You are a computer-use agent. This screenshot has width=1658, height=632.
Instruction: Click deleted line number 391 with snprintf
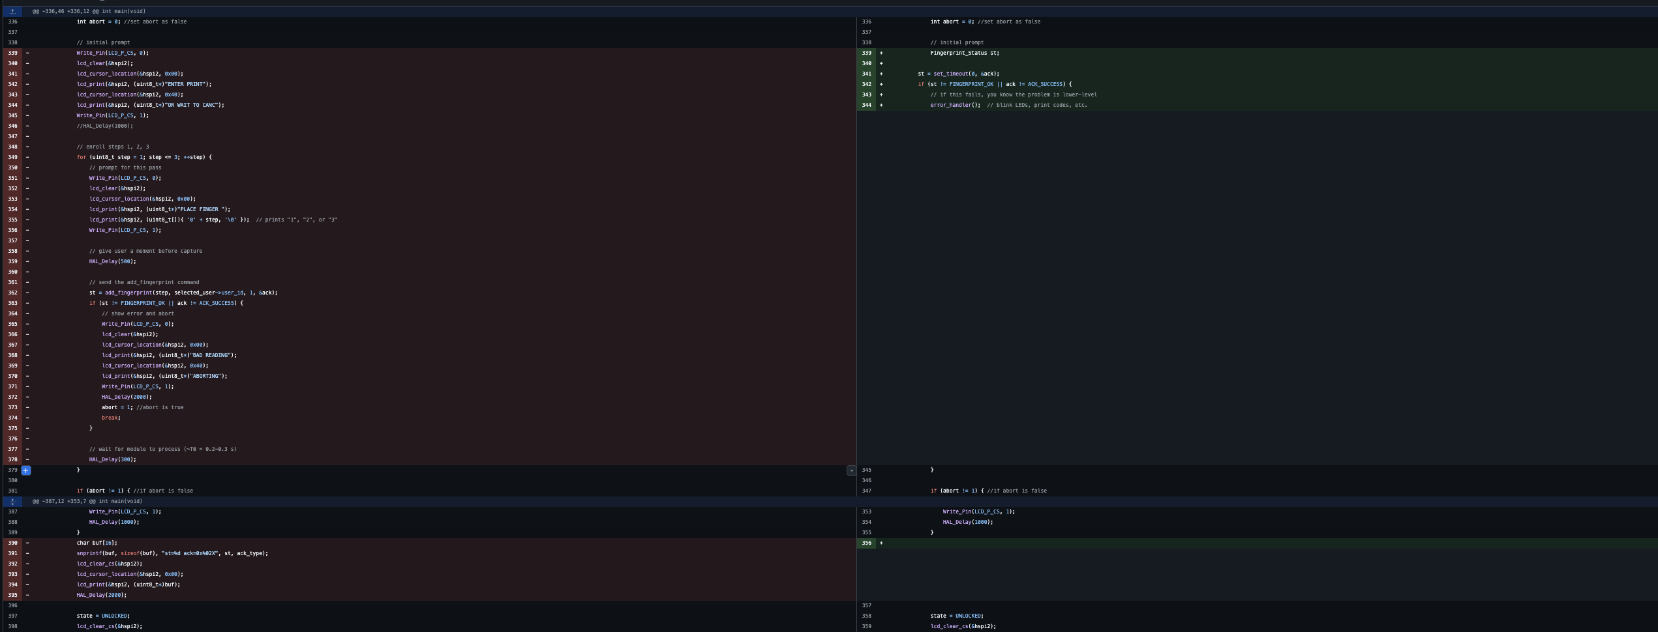click(x=13, y=553)
